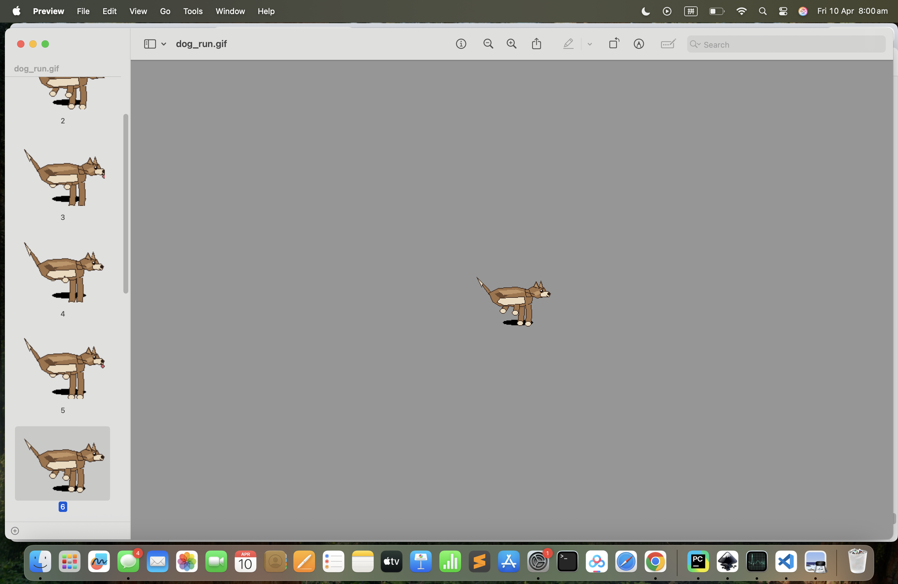The width and height of the screenshot is (898, 584).
Task: Select the Highlight pen tool
Action: [568, 44]
